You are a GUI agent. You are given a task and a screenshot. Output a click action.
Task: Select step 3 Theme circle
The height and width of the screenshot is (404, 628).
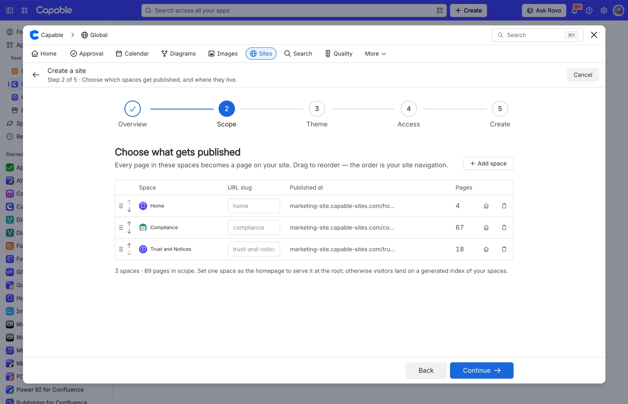317,109
